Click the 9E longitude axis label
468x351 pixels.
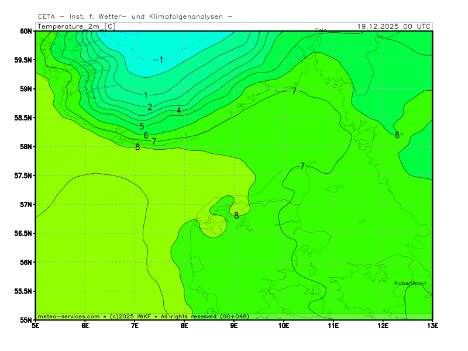pos(234,325)
